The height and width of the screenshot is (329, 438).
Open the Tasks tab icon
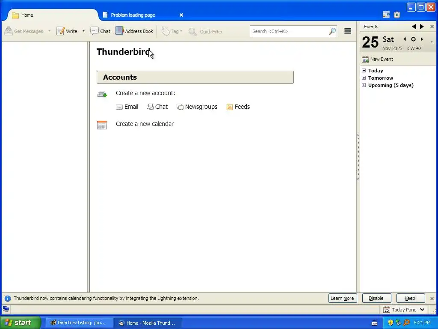pyautogui.click(x=397, y=15)
